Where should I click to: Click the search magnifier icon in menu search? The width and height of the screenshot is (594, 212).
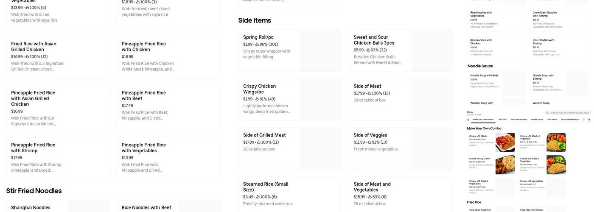pyautogui.click(x=548, y=113)
